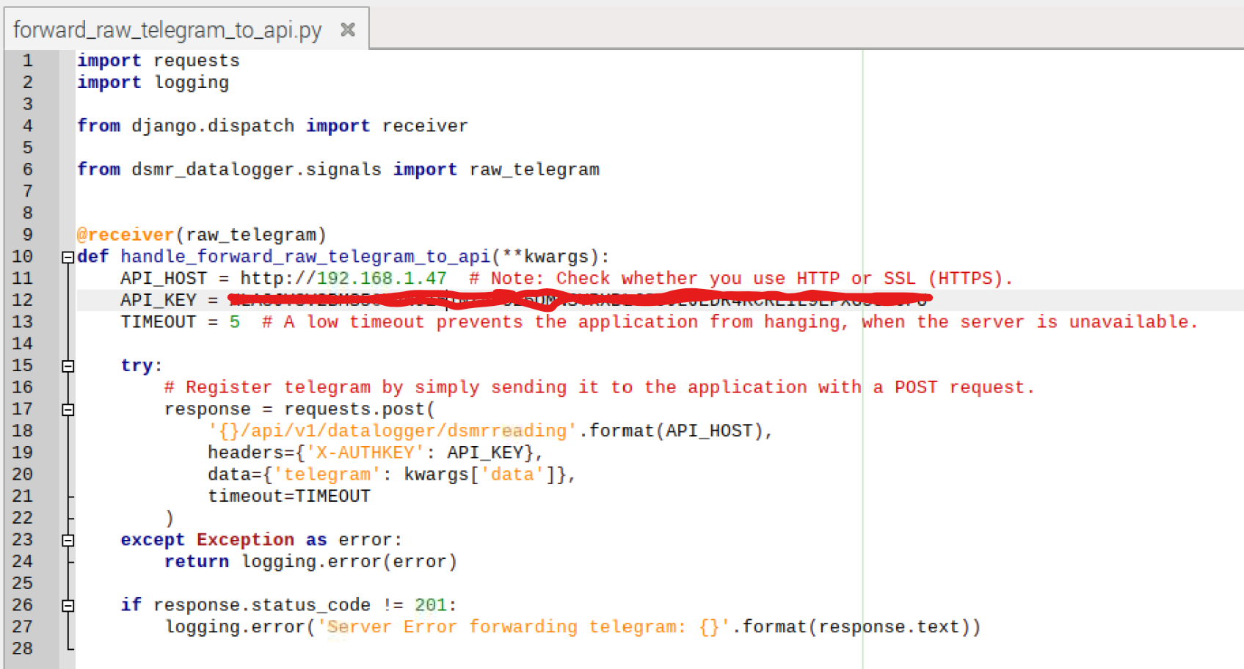
Task: Collapse the if status_code fold on line 26
Action: [68, 606]
